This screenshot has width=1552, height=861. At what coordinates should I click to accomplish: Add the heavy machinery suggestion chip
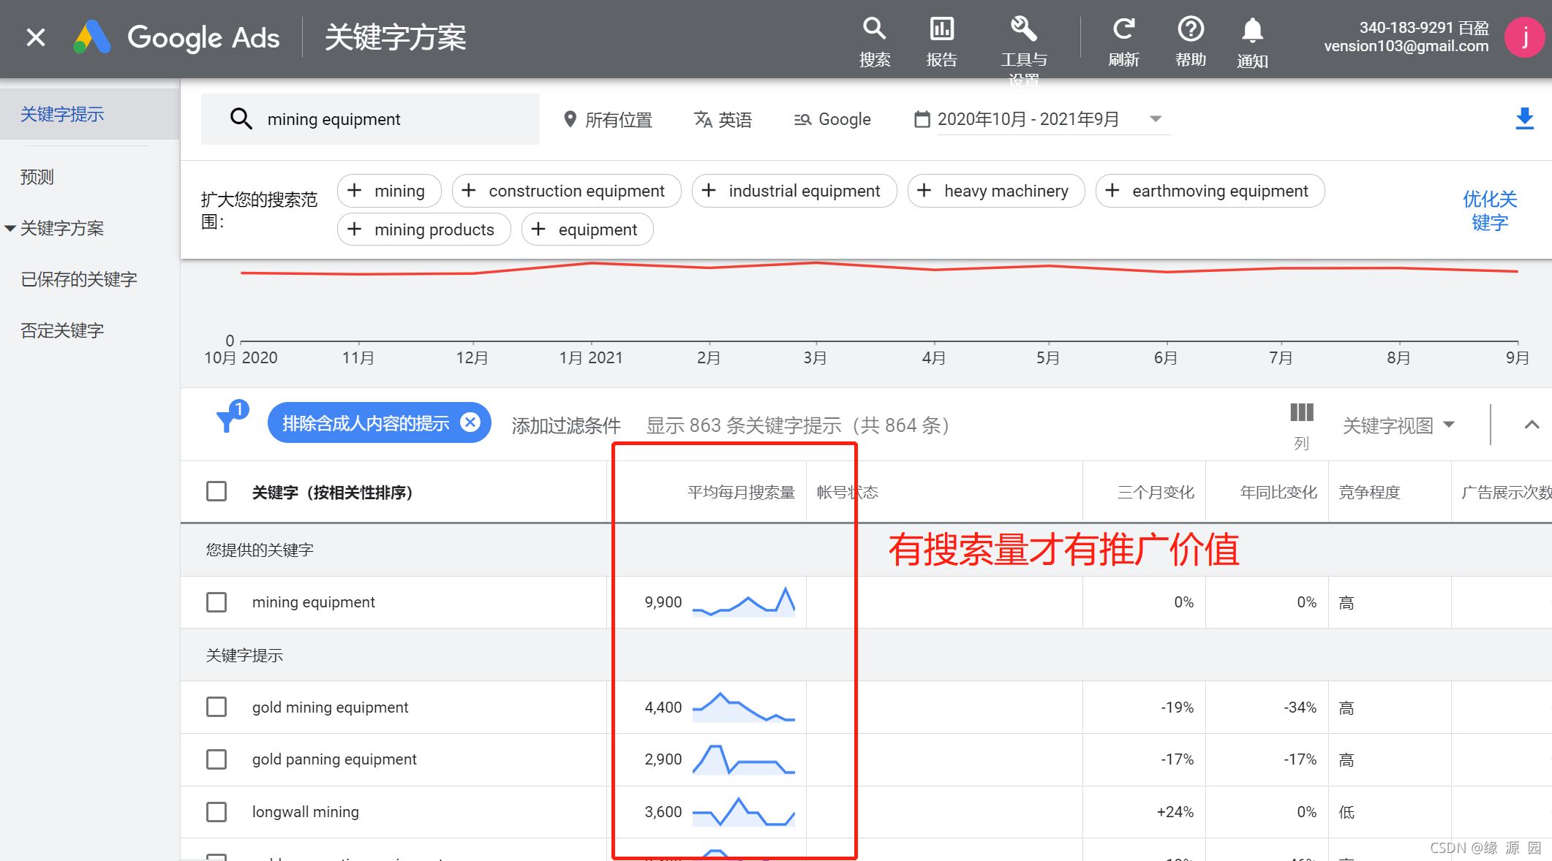click(x=995, y=191)
